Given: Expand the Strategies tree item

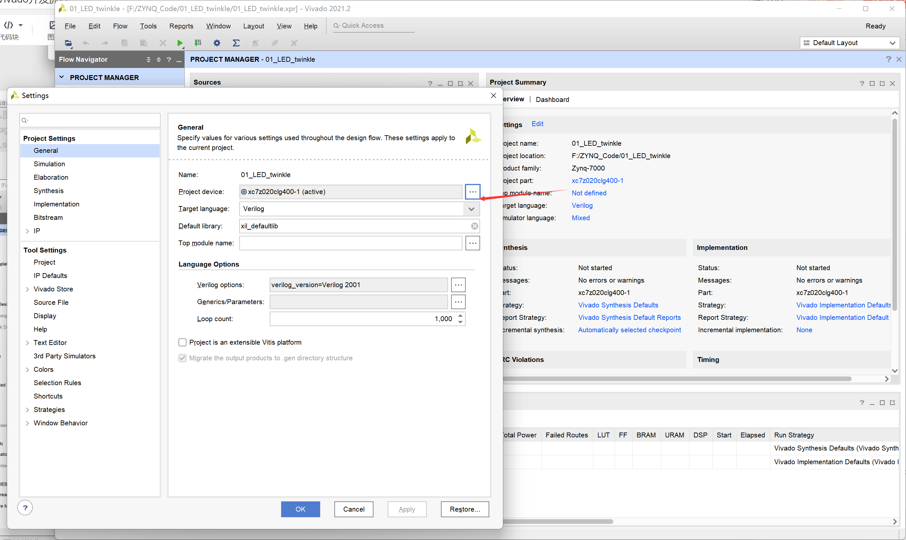Looking at the screenshot, I should tap(27, 410).
